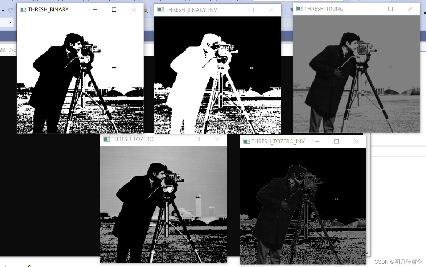426x267 pixels.
Task: Click the THRESH_BINARY_INV window's title bar icon
Action: point(161,10)
